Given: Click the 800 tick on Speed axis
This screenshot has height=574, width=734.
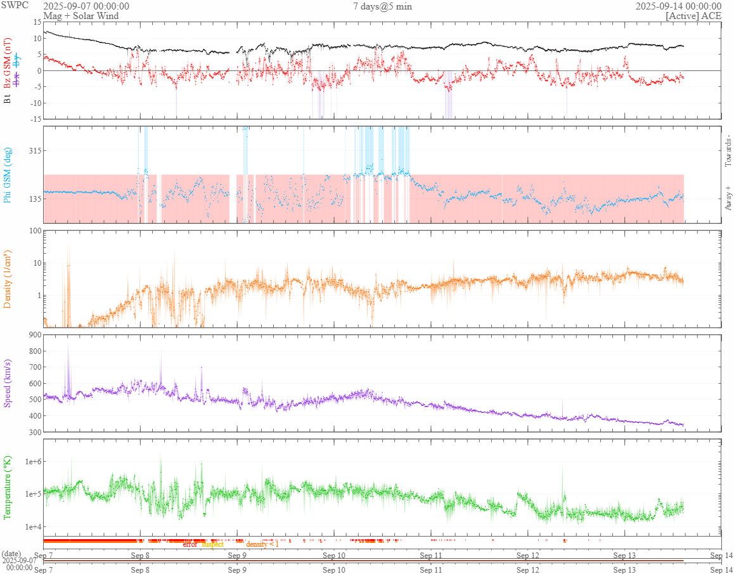Looking at the screenshot, I should tap(34, 351).
